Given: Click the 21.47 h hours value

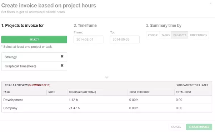Looking at the screenshot, I should coord(74,108).
